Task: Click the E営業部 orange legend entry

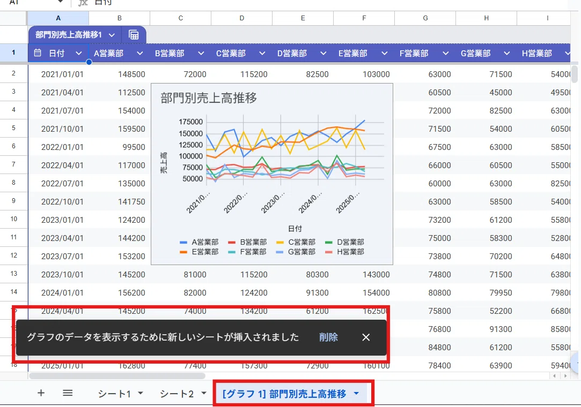Action: point(199,252)
